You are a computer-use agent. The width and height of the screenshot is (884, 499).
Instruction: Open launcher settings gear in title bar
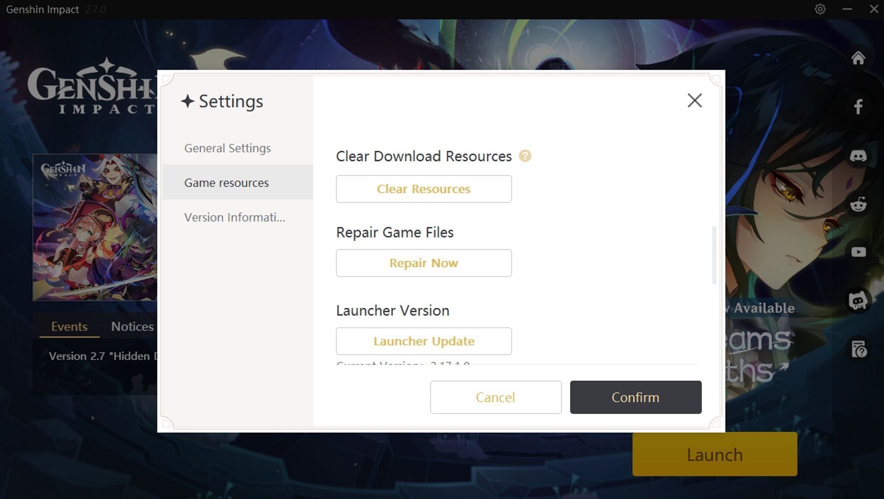coord(820,9)
